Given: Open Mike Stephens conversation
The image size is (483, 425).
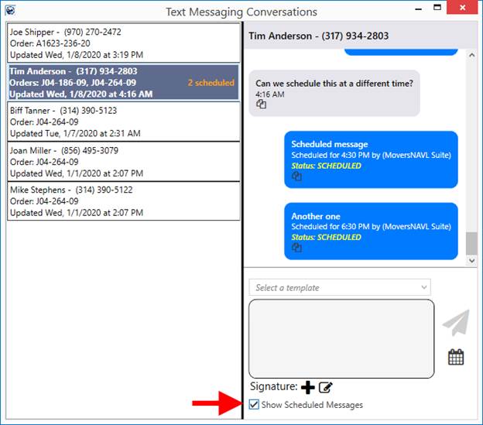Looking at the screenshot, I should (123, 201).
